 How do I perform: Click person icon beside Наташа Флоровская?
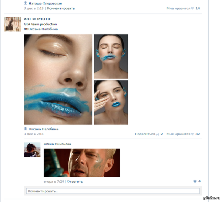(x=26, y=3)
